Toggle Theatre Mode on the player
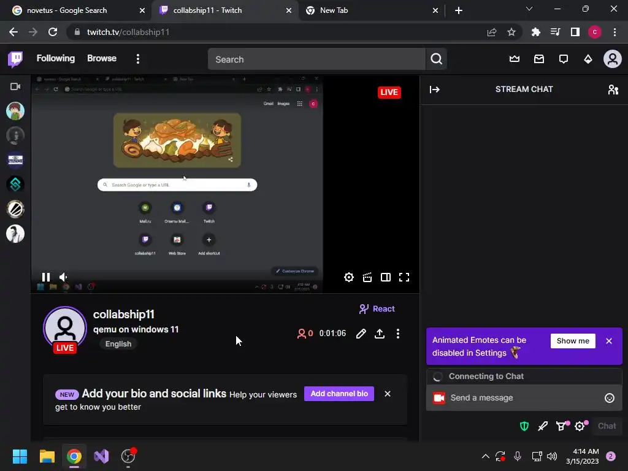 click(x=386, y=277)
